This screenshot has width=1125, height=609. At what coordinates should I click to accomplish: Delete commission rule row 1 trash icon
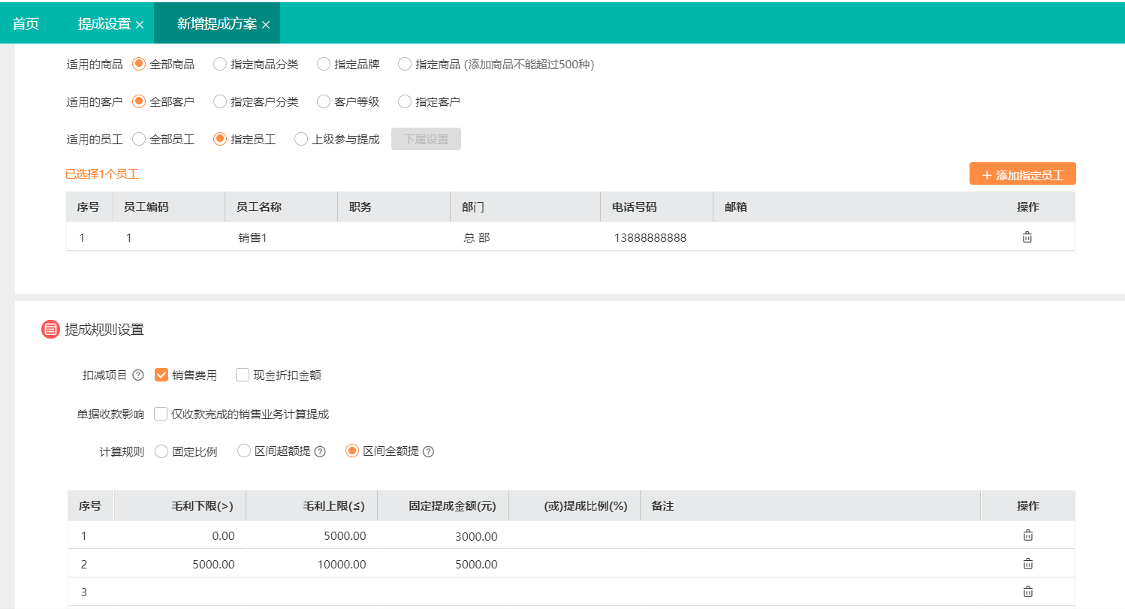point(1028,535)
